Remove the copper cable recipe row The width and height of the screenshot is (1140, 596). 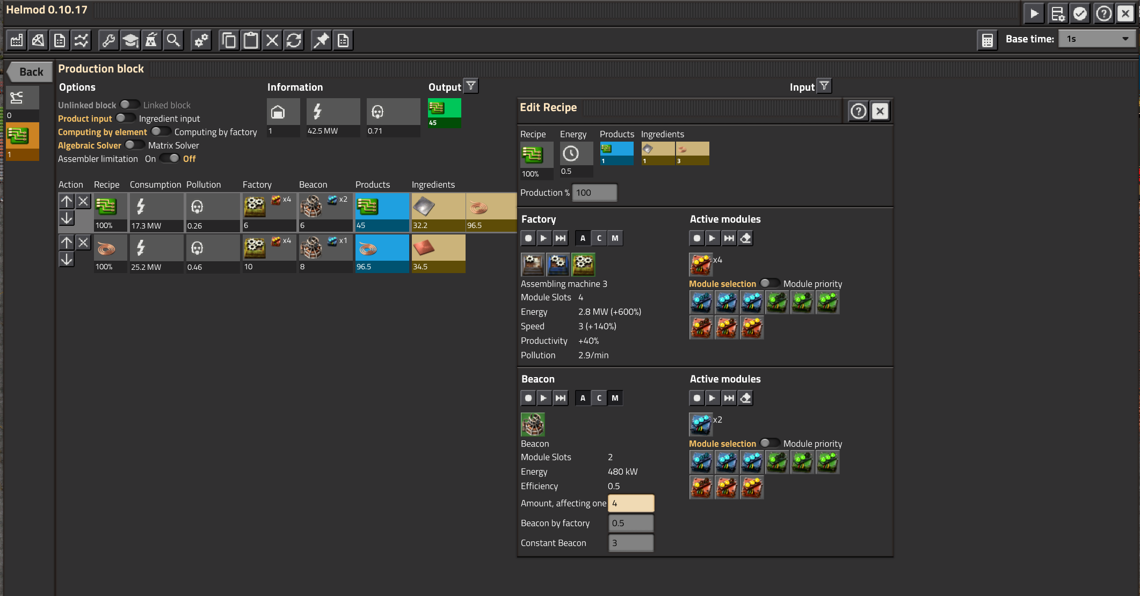click(83, 242)
